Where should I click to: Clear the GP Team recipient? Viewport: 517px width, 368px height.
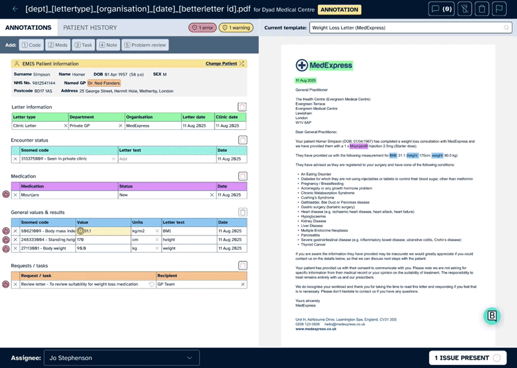(x=243, y=284)
